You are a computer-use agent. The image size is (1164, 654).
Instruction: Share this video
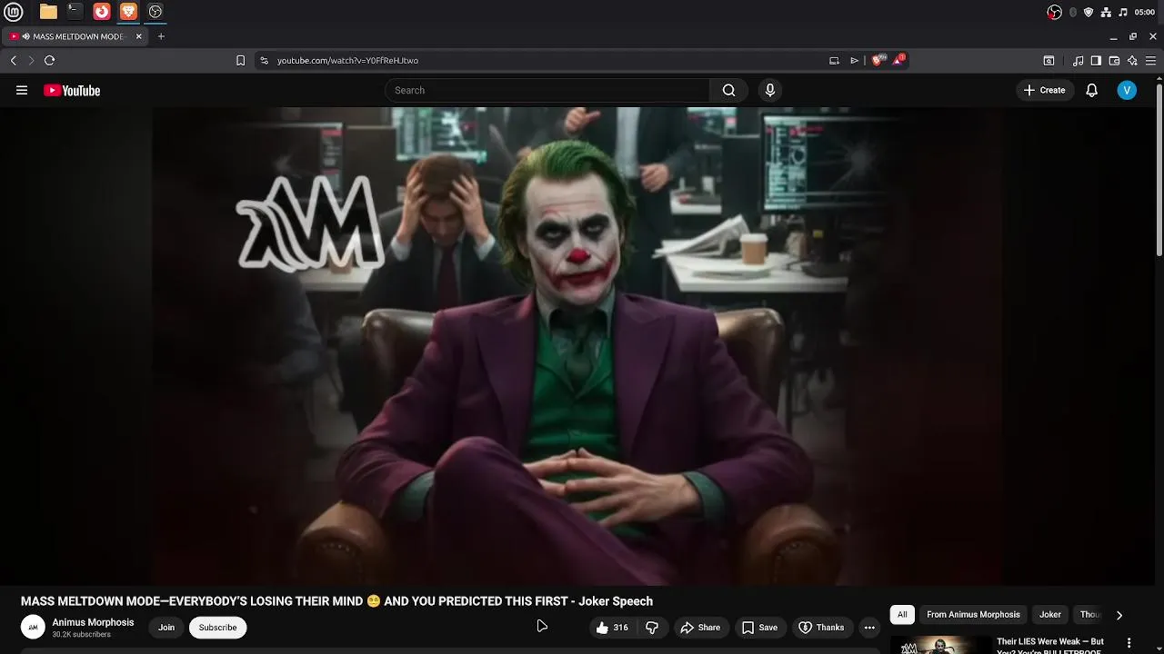[700, 628]
